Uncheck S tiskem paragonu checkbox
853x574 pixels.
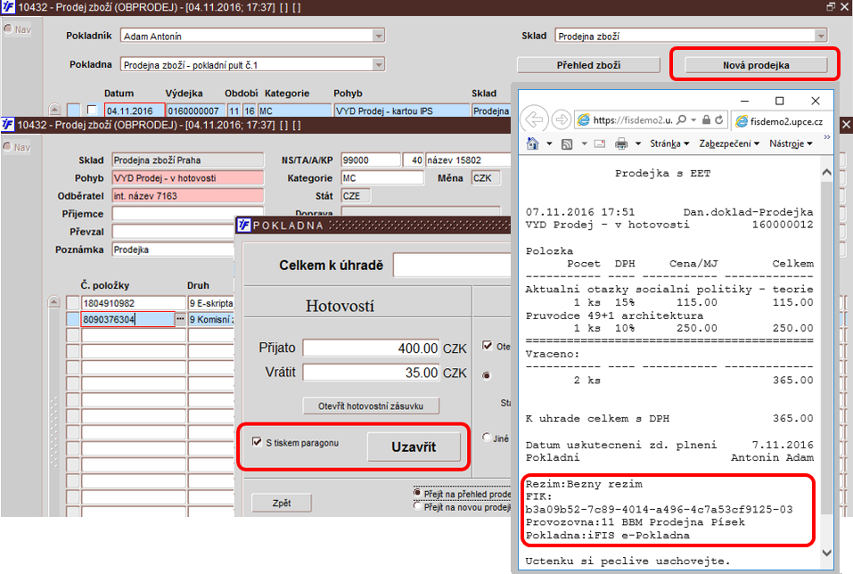click(257, 442)
